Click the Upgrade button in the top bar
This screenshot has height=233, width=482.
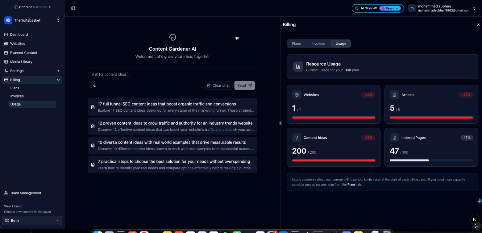pyautogui.click(x=390, y=8)
